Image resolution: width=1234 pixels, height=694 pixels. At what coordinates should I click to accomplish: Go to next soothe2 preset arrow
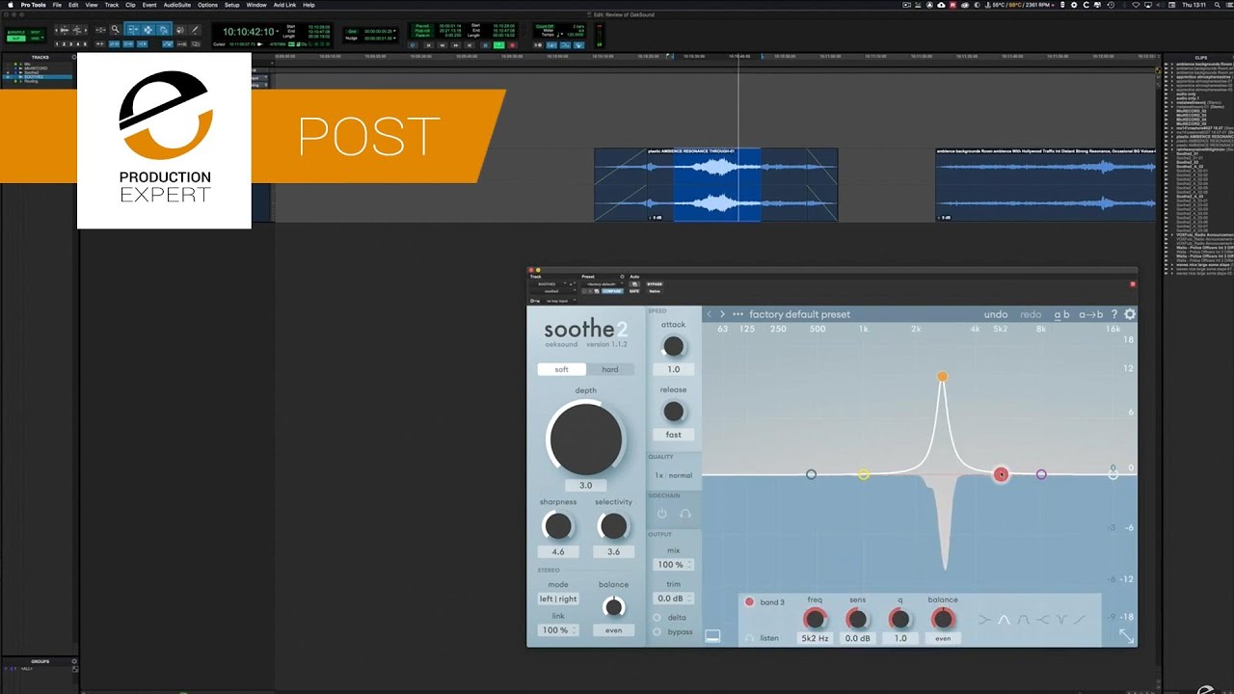(722, 314)
